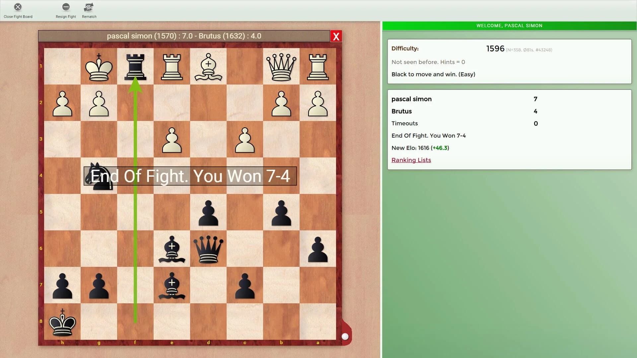The width and height of the screenshot is (637, 358).
Task: Close the board with the red X button
Action: (336, 36)
